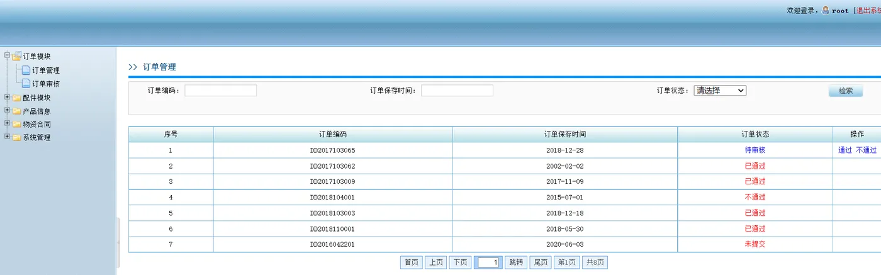Click the 不通过 status in row 4
881x275 pixels.
(755, 198)
